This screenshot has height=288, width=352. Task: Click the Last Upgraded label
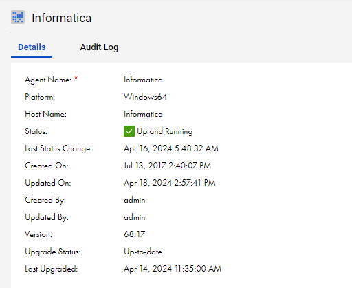pos(52,269)
